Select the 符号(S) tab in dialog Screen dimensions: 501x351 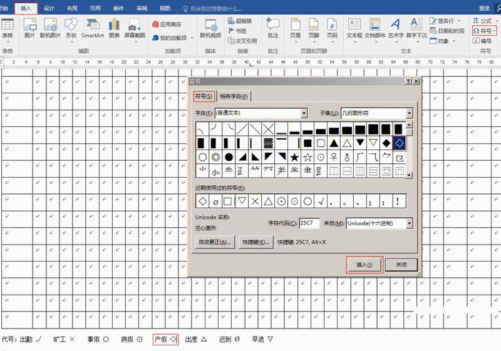pyautogui.click(x=204, y=96)
